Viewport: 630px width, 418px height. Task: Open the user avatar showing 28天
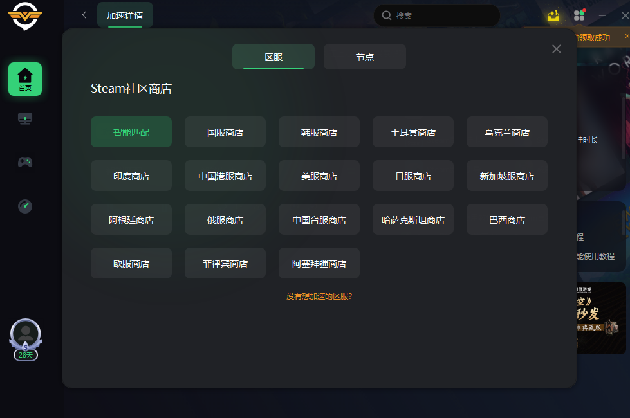[x=25, y=340]
